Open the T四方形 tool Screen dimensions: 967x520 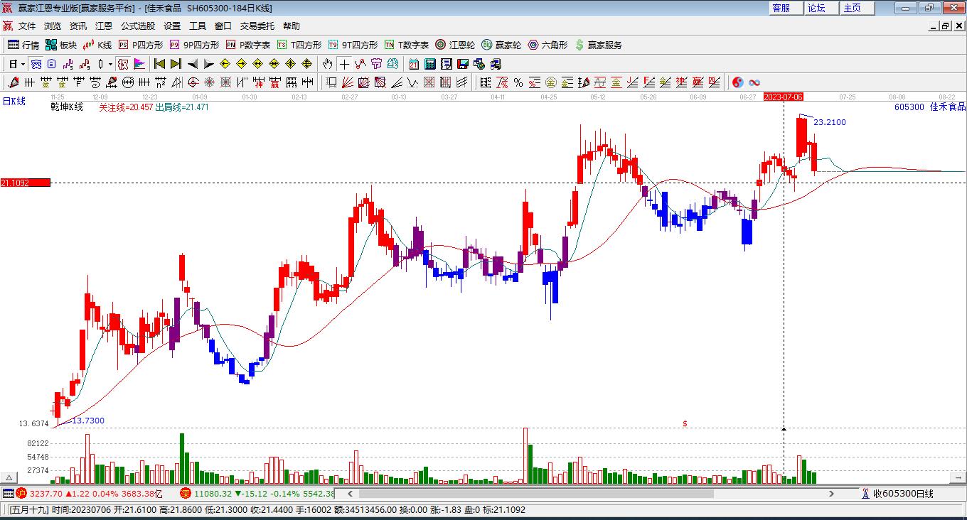click(299, 45)
